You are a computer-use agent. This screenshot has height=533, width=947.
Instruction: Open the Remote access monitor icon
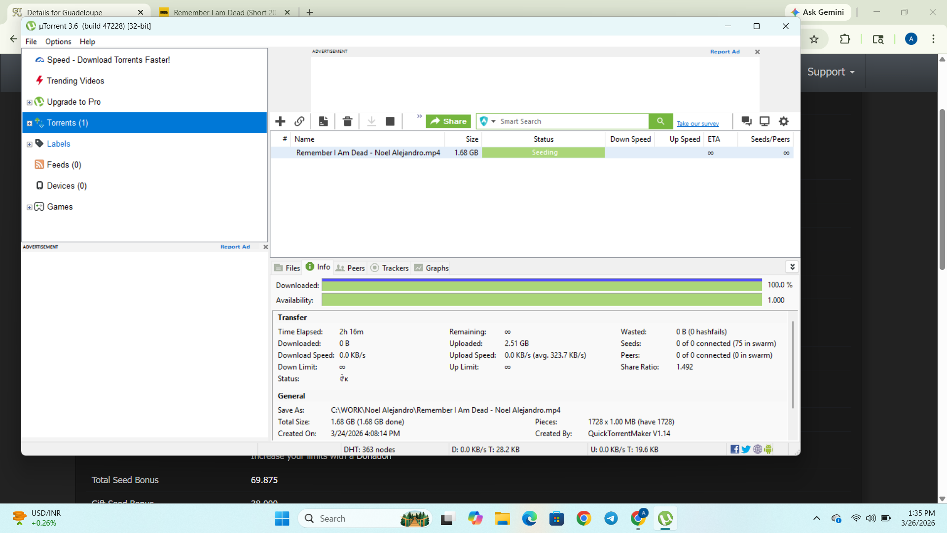tap(765, 121)
